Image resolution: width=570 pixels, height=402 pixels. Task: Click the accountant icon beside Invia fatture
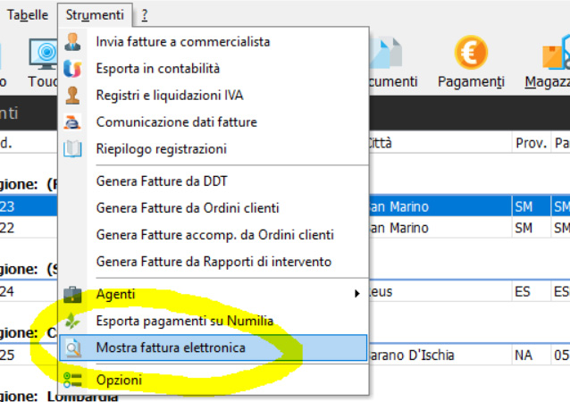tap(72, 42)
